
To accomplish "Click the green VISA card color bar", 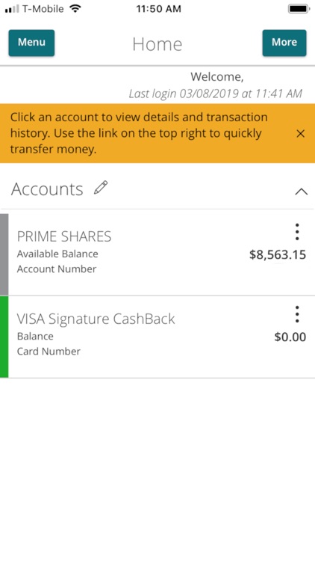I will [x=4, y=337].
